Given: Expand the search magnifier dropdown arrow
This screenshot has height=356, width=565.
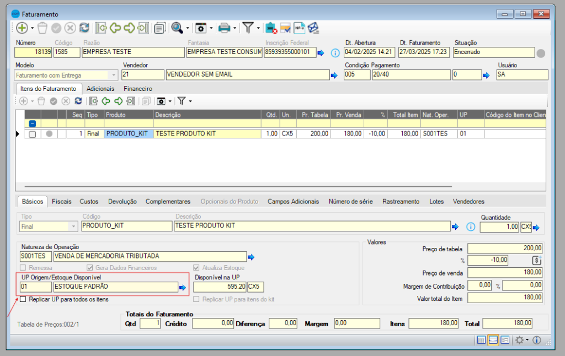Looking at the screenshot, I should (x=188, y=28).
